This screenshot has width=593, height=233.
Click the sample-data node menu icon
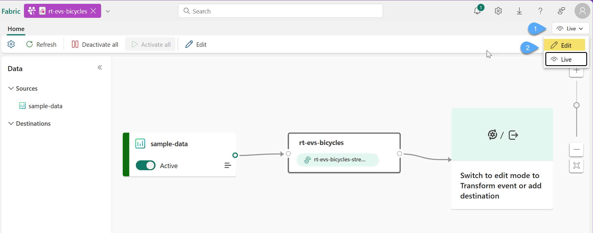pyautogui.click(x=228, y=165)
